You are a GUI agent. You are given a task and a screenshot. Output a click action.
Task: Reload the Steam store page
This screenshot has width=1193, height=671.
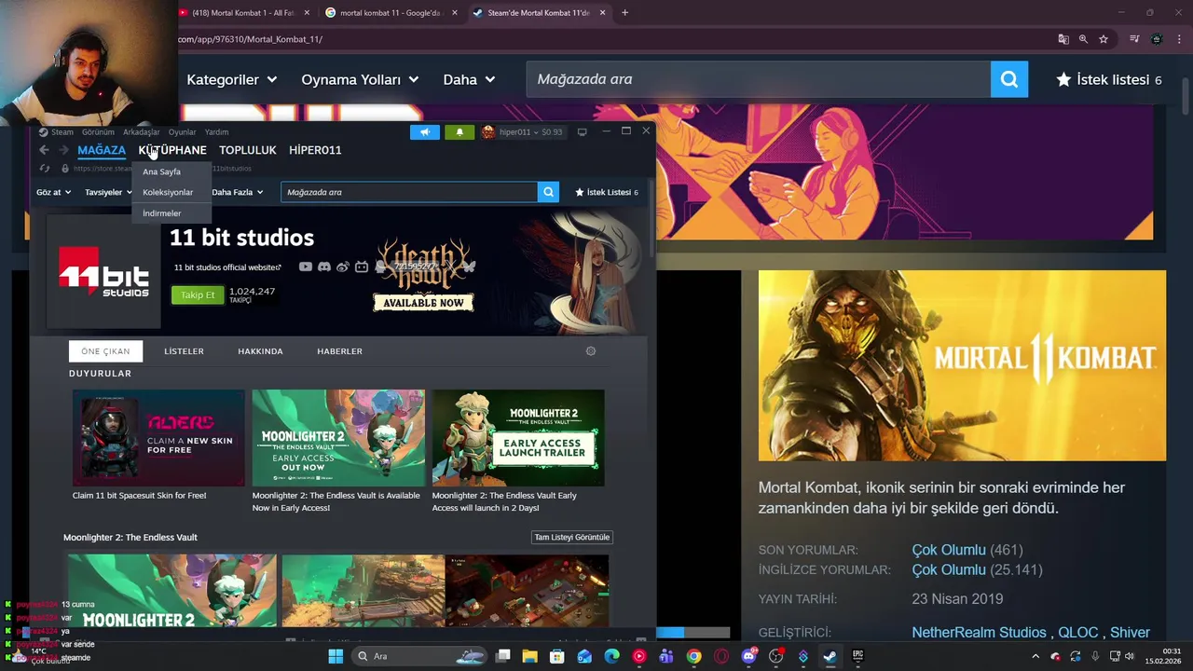coord(44,169)
